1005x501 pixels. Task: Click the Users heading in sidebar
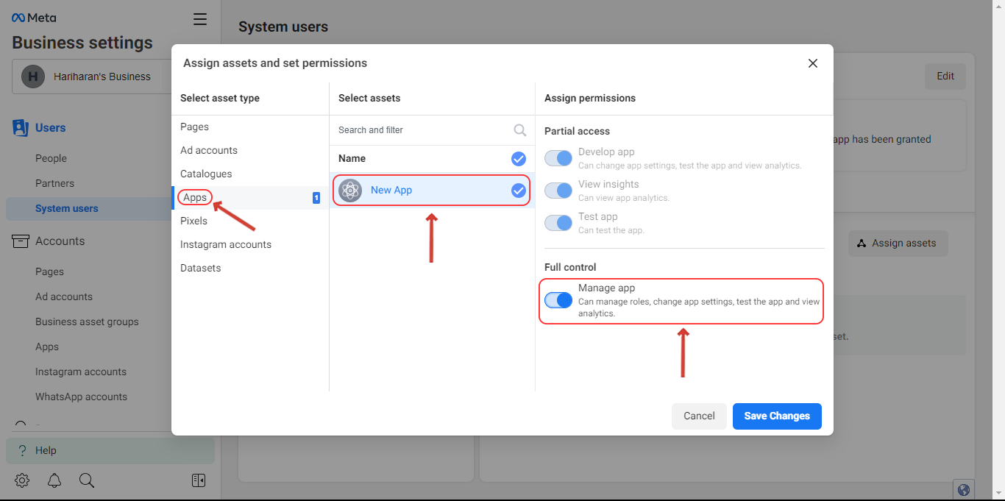click(50, 128)
